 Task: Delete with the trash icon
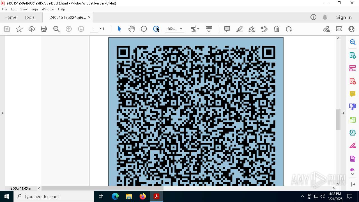(x=277, y=29)
